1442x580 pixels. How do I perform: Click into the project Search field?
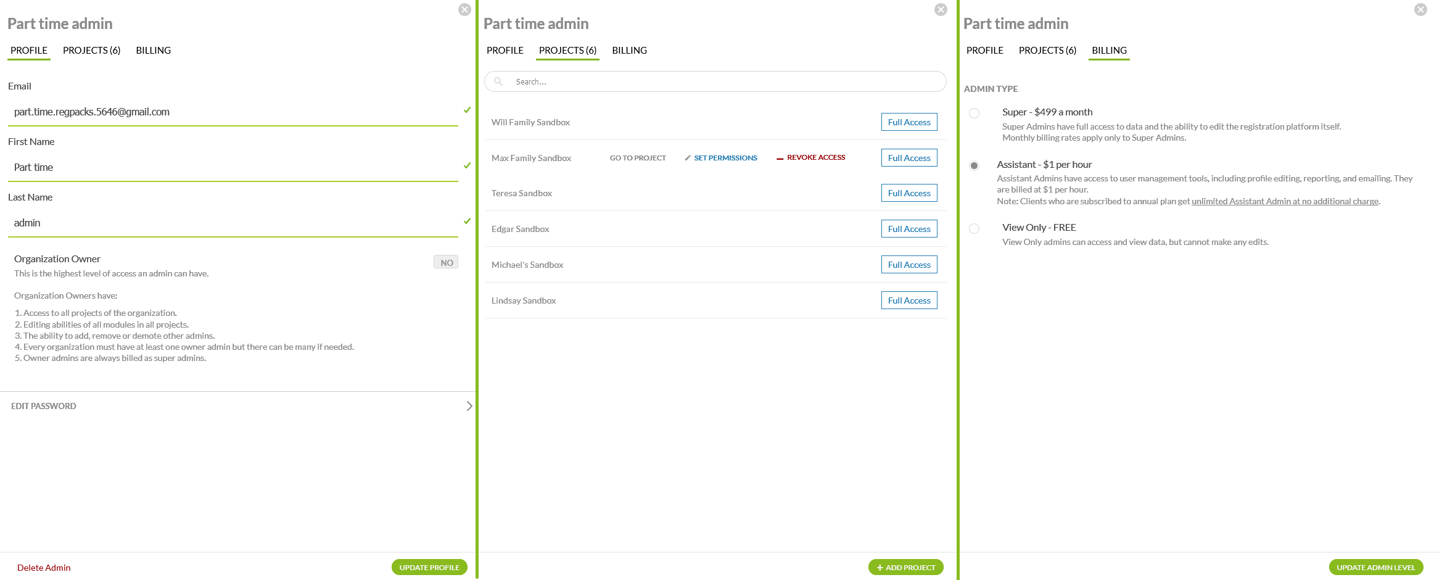722,81
